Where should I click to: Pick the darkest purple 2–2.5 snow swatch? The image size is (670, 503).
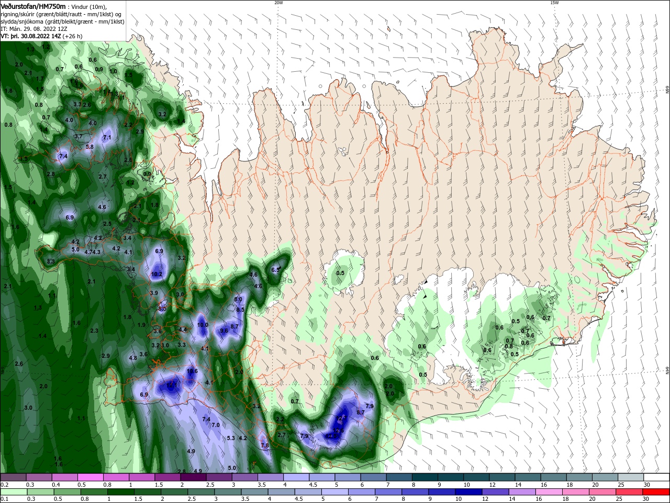pyautogui.click(x=193, y=477)
